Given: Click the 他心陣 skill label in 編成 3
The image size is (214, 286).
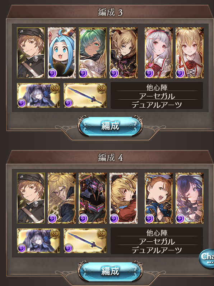Looking at the screenshot, I should coord(157,87).
